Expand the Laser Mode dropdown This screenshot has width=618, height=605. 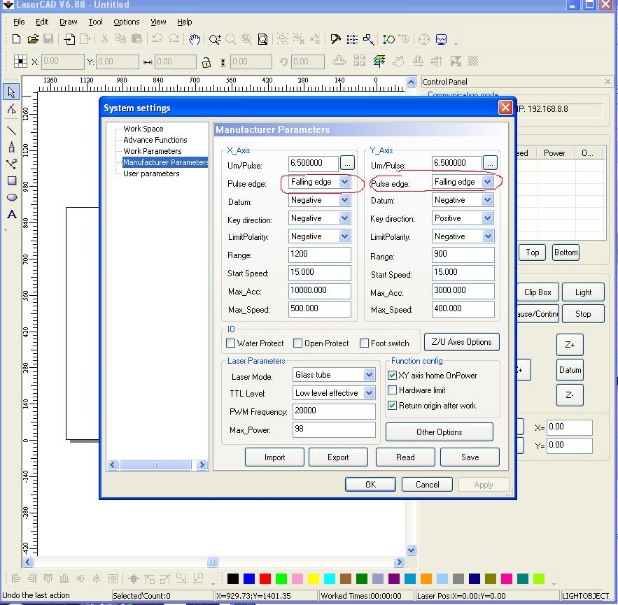[x=369, y=375]
